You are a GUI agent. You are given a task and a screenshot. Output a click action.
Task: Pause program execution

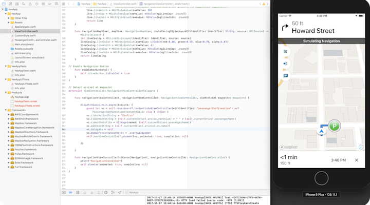point(78,192)
